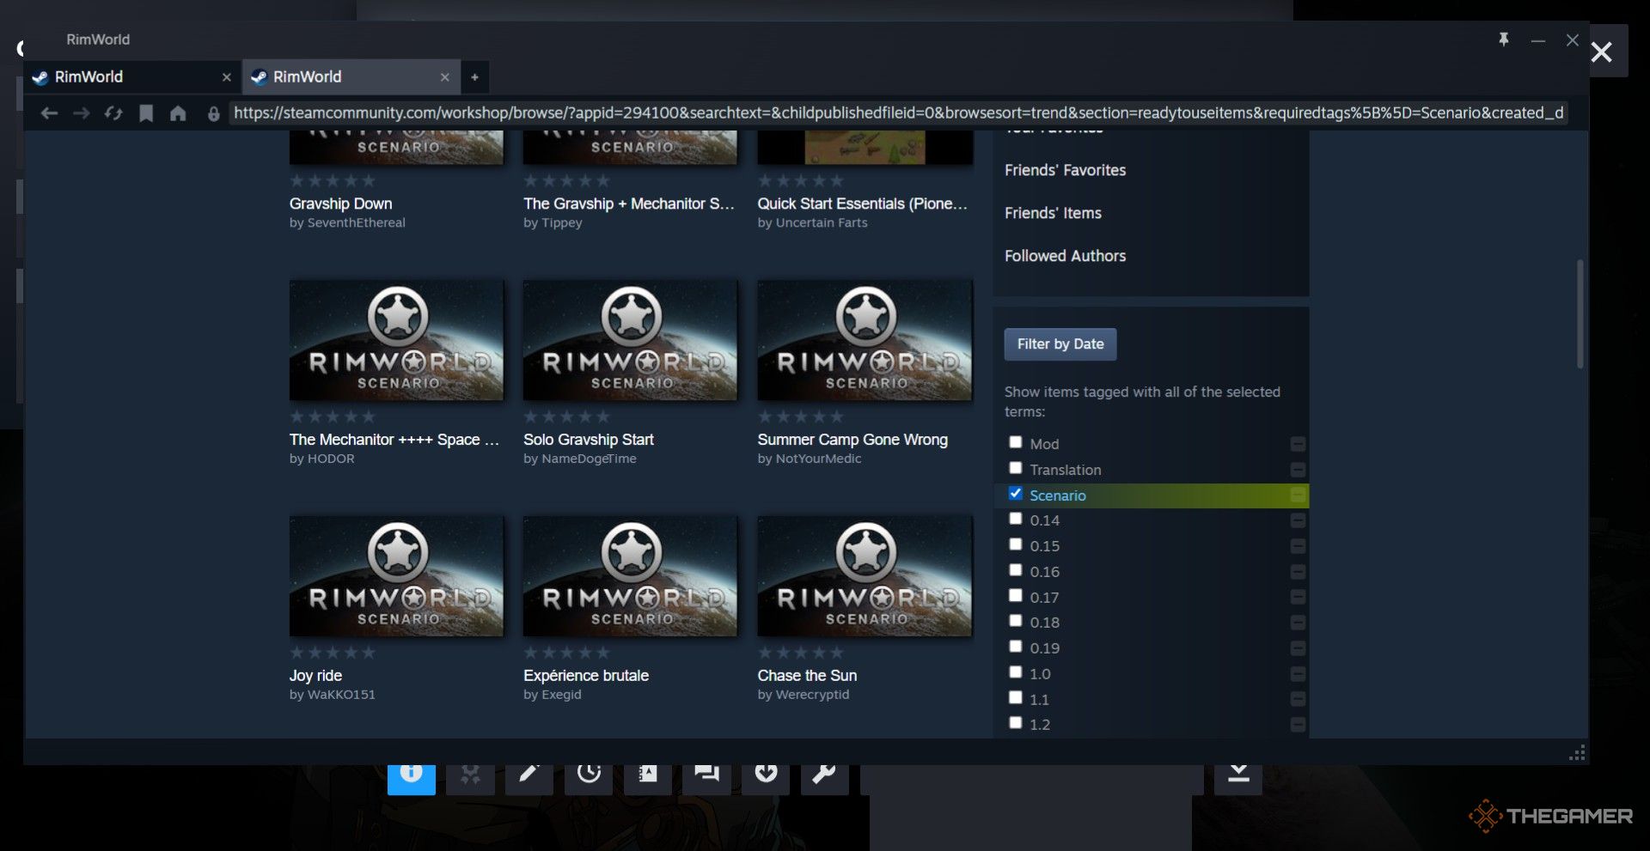Tick the 1.0 version checkbox

[1015, 672]
